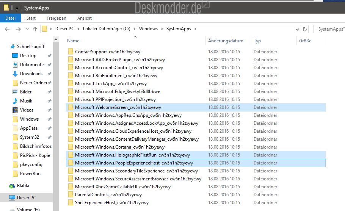Click the Microsoft.LockApp folder icon
The width and height of the screenshot is (345, 211).
pyautogui.click(x=71, y=84)
